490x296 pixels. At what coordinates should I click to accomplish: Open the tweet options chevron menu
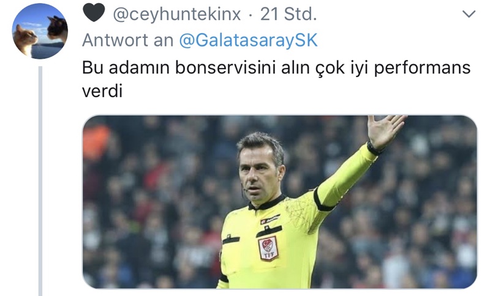(469, 14)
